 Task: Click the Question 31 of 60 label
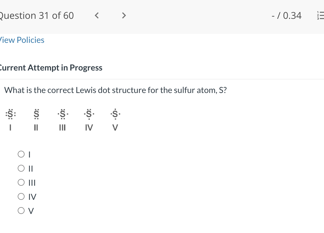click(37, 15)
